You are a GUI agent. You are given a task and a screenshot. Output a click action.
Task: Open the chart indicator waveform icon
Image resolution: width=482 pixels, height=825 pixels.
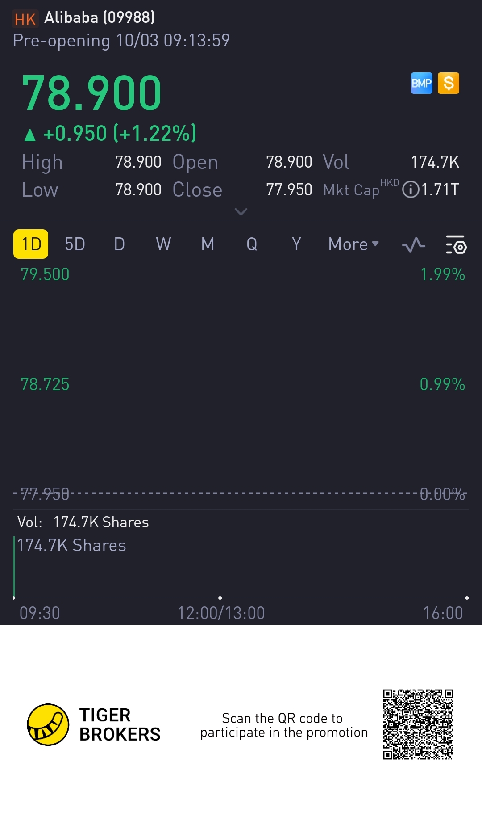(x=413, y=245)
